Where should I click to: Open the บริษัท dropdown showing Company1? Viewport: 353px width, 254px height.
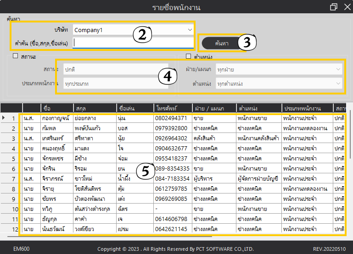[x=190, y=29]
